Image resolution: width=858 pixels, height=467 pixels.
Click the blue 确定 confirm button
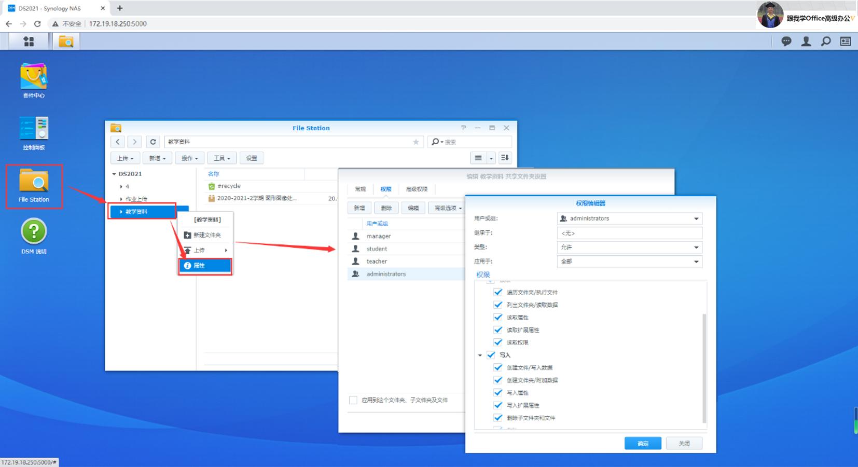[643, 443]
